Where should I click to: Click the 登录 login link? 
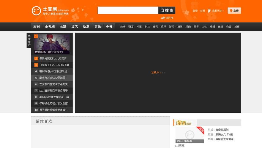coord(195,11)
